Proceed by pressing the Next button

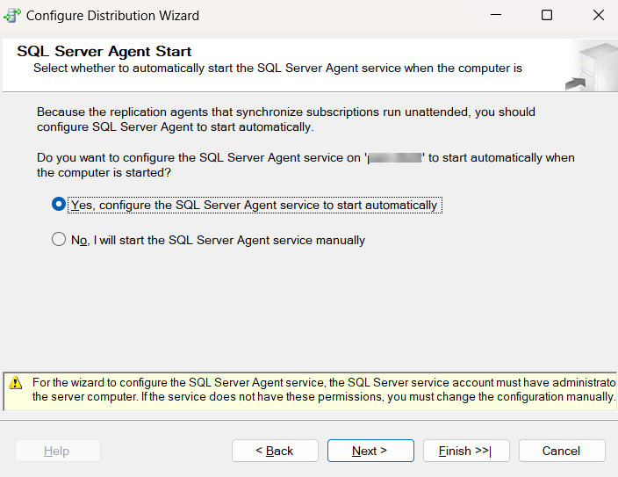pyautogui.click(x=370, y=451)
